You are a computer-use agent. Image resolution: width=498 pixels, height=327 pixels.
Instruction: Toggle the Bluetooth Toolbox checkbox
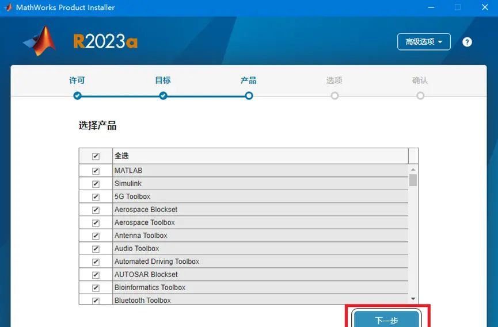pyautogui.click(x=96, y=301)
